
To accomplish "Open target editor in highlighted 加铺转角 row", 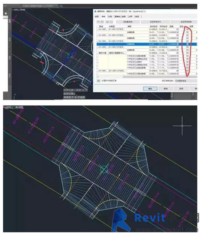I will (x=187, y=44).
